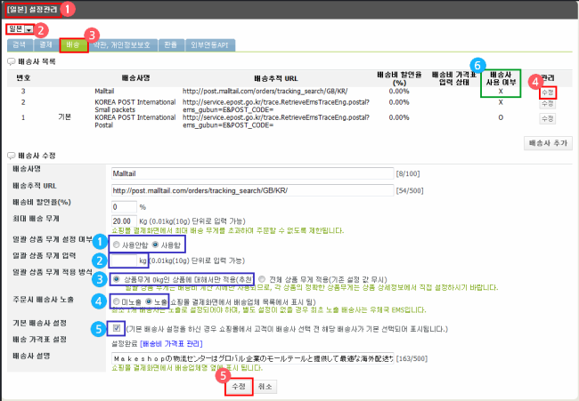Select the 미노출 radio button
Screen dimensions: 579x401
pyautogui.click(x=117, y=301)
